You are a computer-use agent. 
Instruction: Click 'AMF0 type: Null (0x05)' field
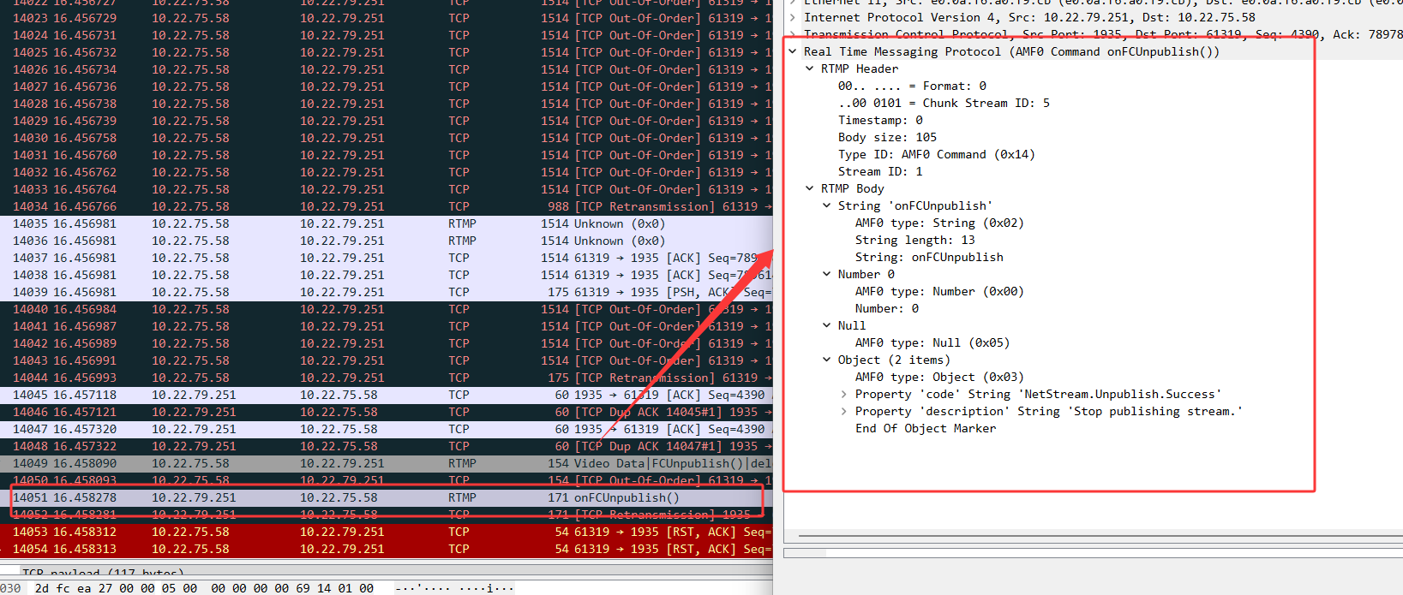932,342
